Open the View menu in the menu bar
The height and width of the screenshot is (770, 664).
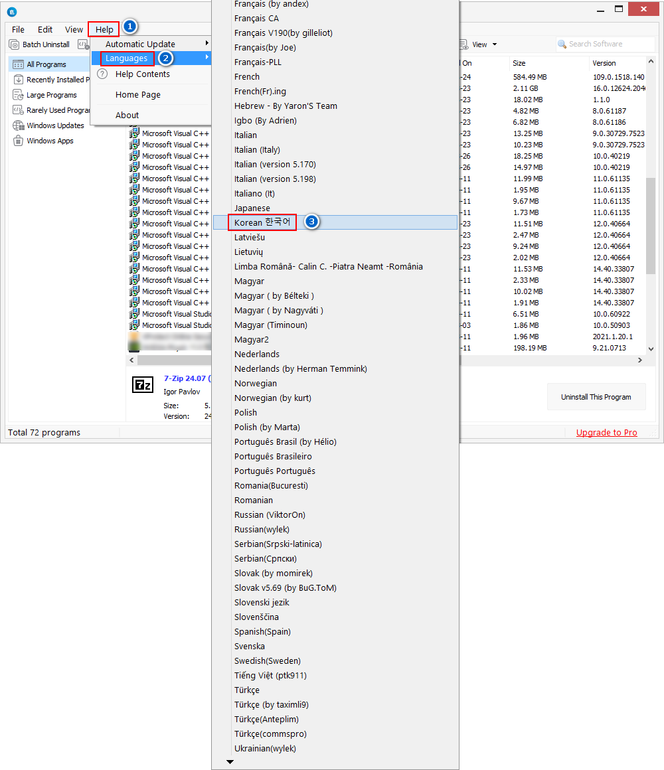click(x=74, y=29)
